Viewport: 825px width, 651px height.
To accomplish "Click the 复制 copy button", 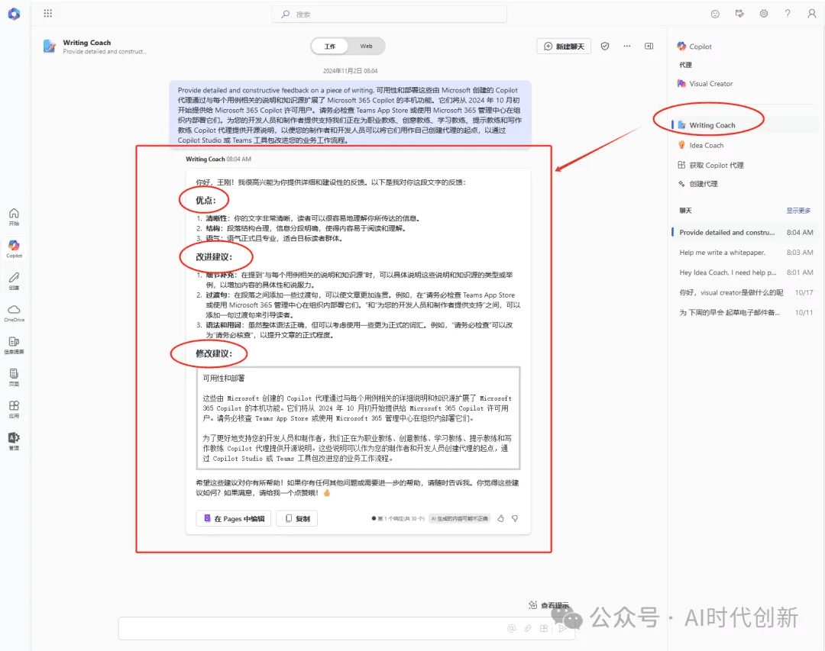I will pos(297,518).
